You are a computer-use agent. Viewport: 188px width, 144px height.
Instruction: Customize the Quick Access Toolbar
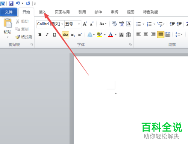[x=35, y=4]
